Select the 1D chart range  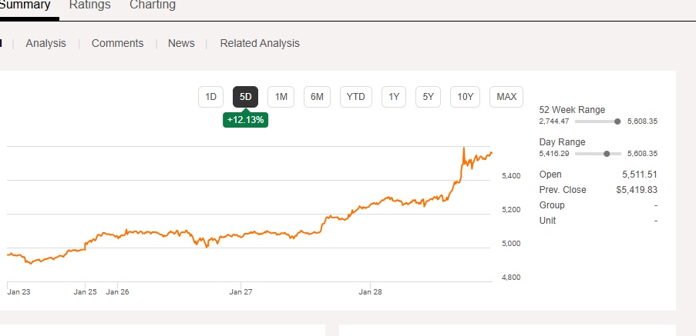(x=210, y=97)
